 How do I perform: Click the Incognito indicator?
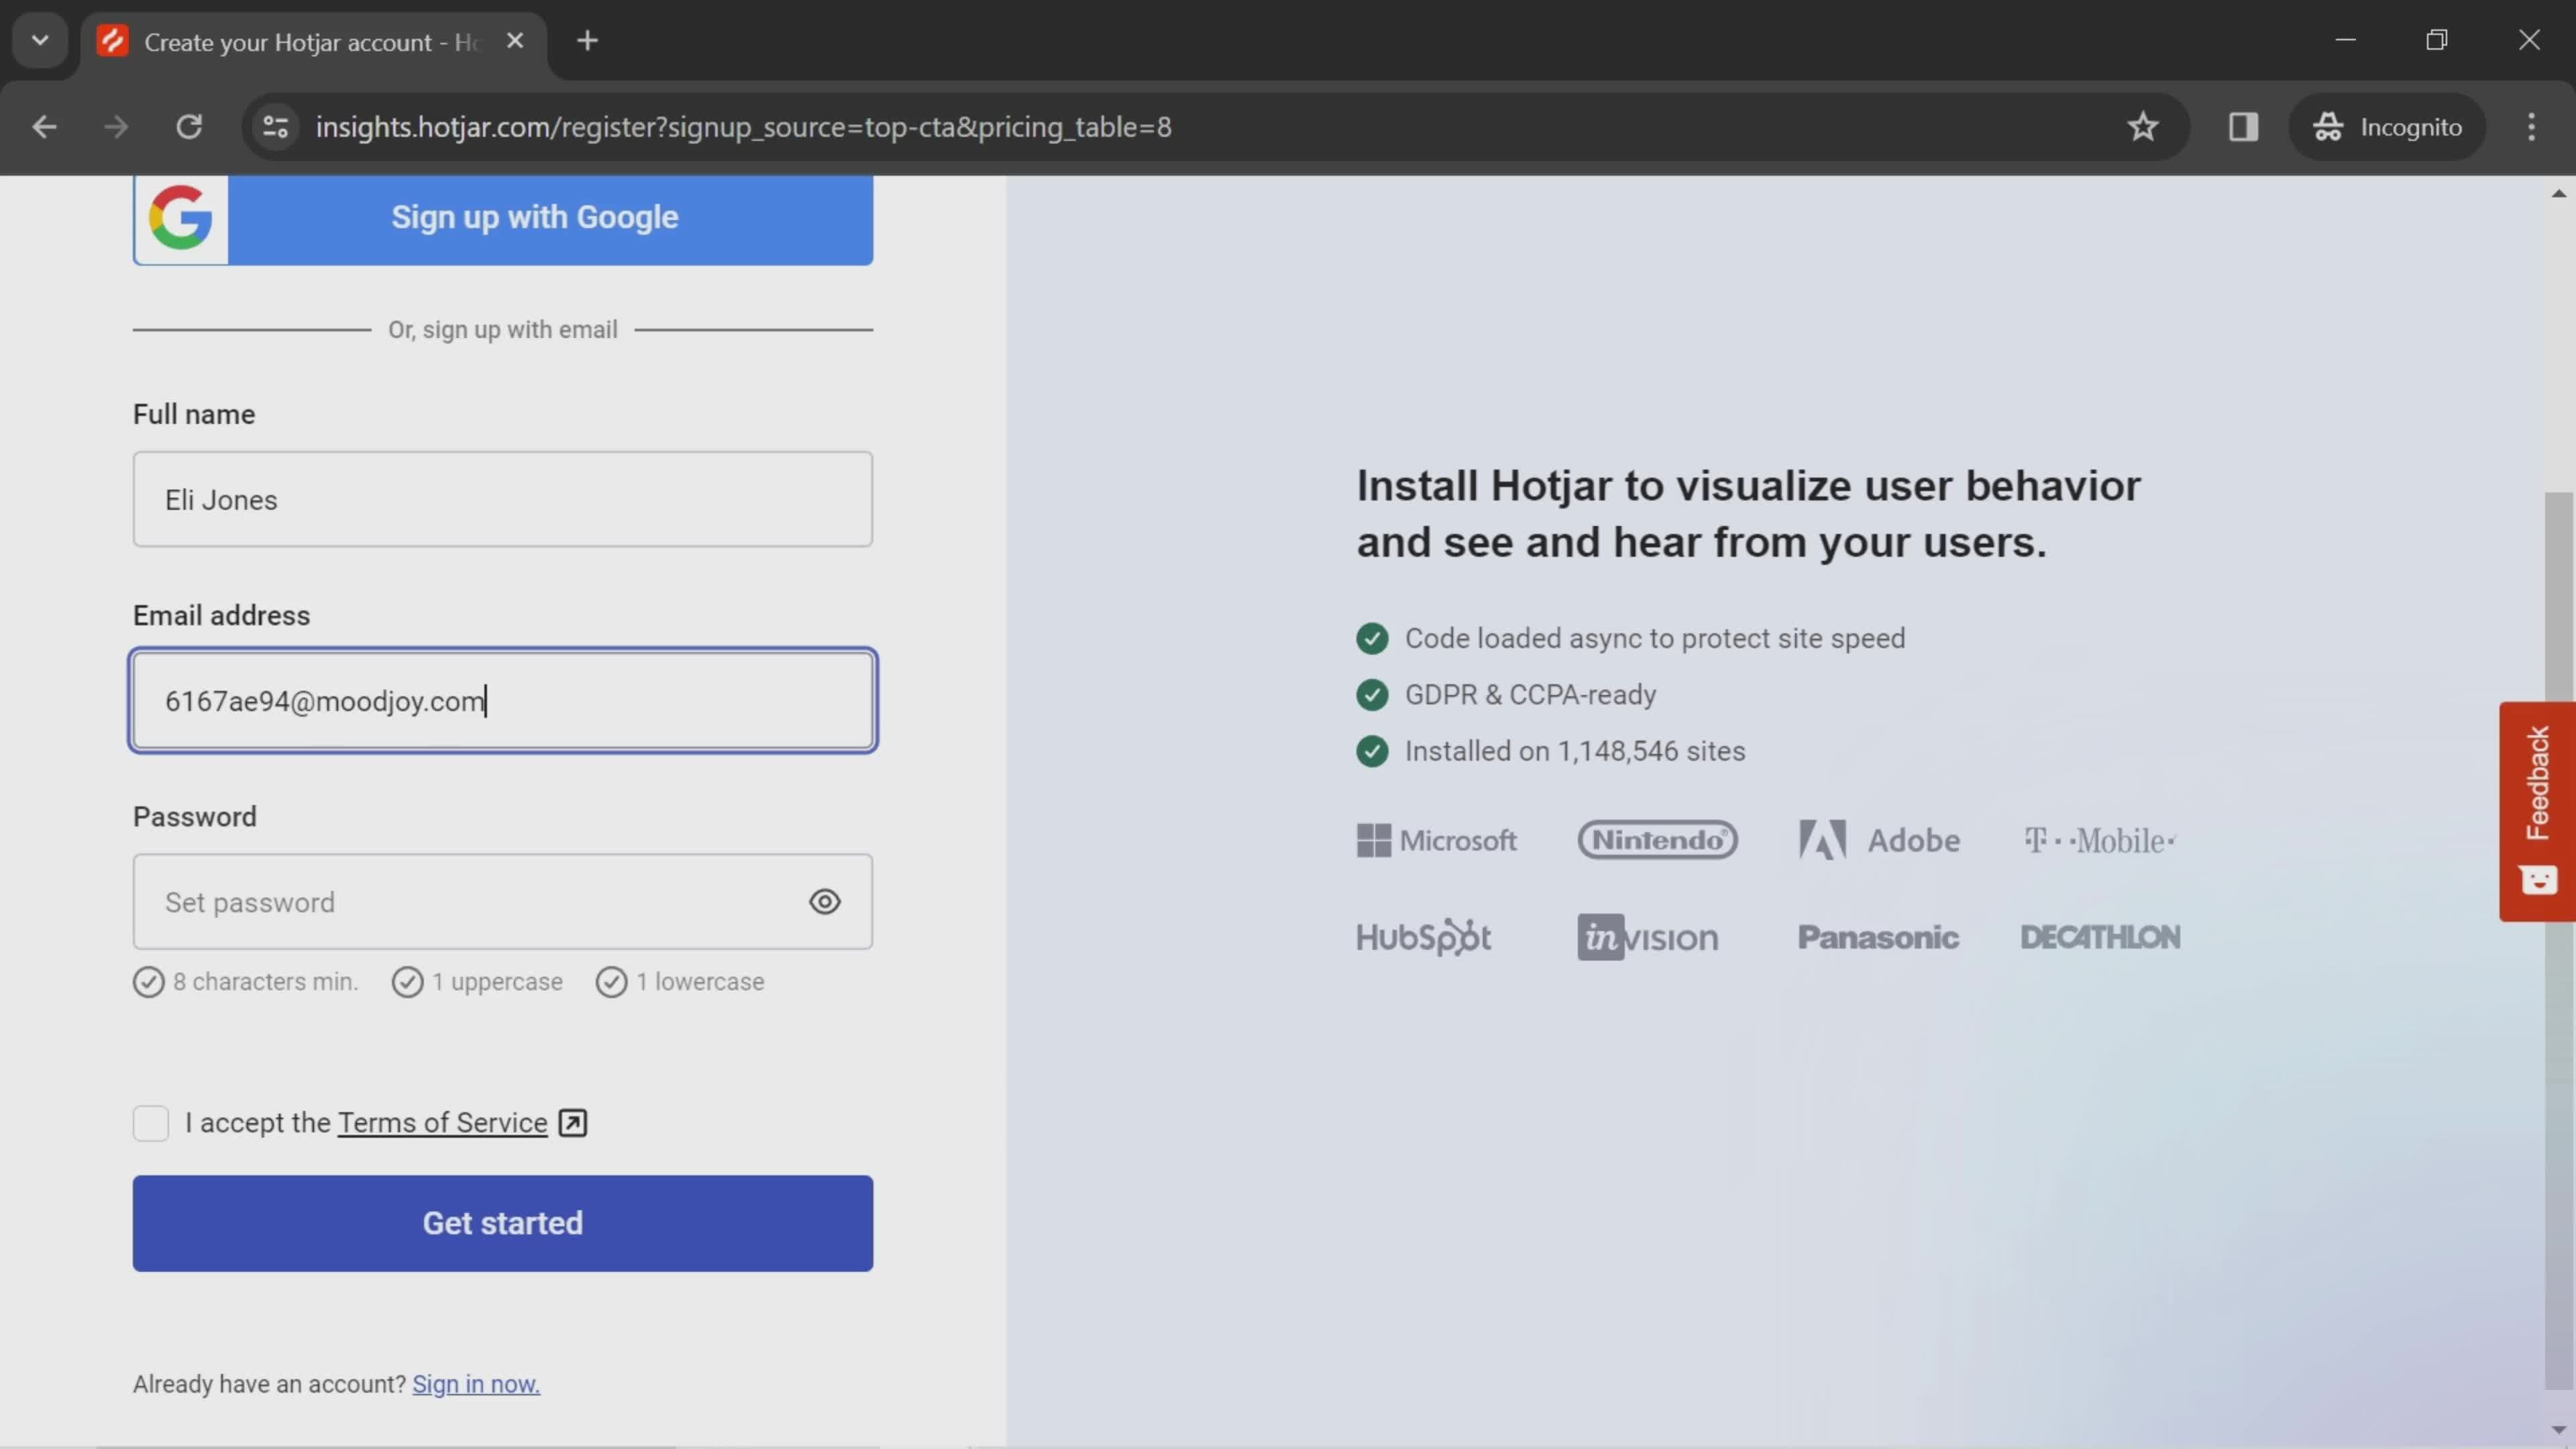point(2387,127)
